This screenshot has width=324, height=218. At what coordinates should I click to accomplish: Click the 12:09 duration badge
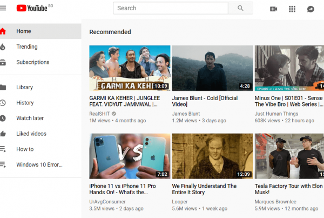coord(244,174)
